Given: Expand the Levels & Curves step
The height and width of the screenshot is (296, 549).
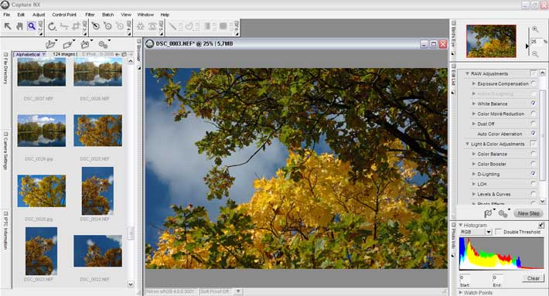Looking at the screenshot, I should 474,194.
